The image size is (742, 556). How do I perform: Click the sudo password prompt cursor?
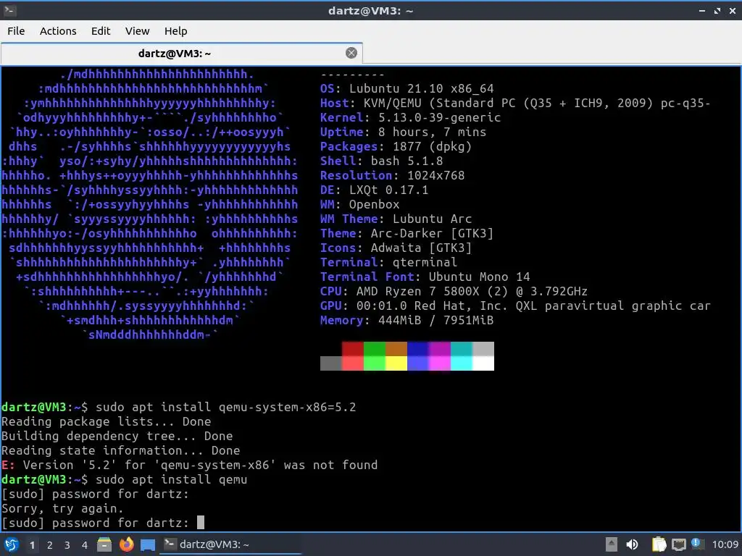201,523
